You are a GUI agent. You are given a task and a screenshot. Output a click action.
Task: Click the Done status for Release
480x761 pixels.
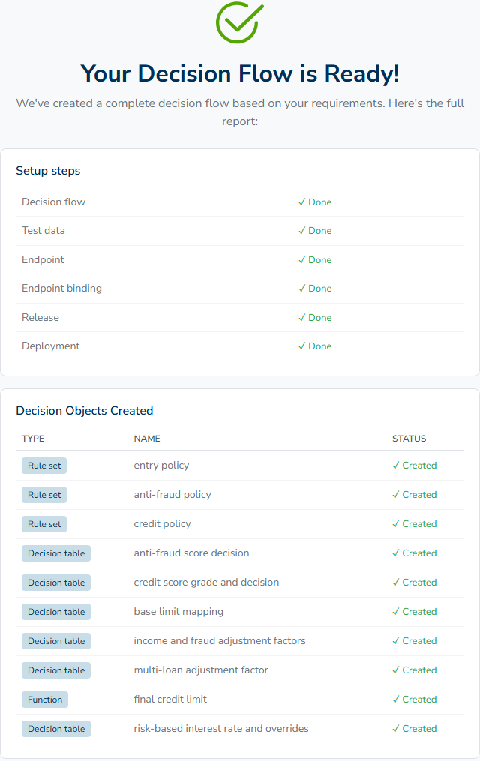click(x=315, y=318)
